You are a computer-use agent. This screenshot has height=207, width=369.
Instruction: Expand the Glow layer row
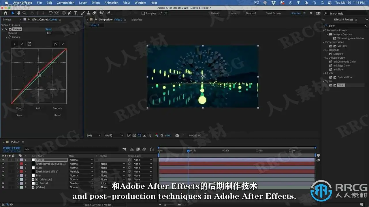point(18,168)
